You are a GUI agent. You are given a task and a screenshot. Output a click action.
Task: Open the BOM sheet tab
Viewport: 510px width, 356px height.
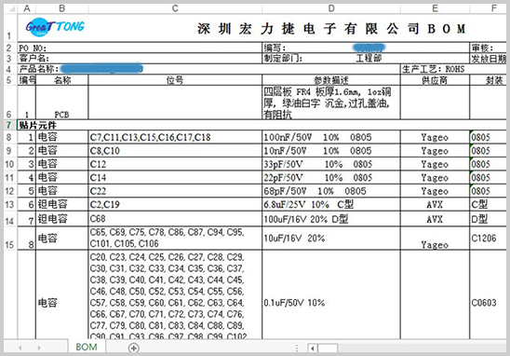click(87, 348)
